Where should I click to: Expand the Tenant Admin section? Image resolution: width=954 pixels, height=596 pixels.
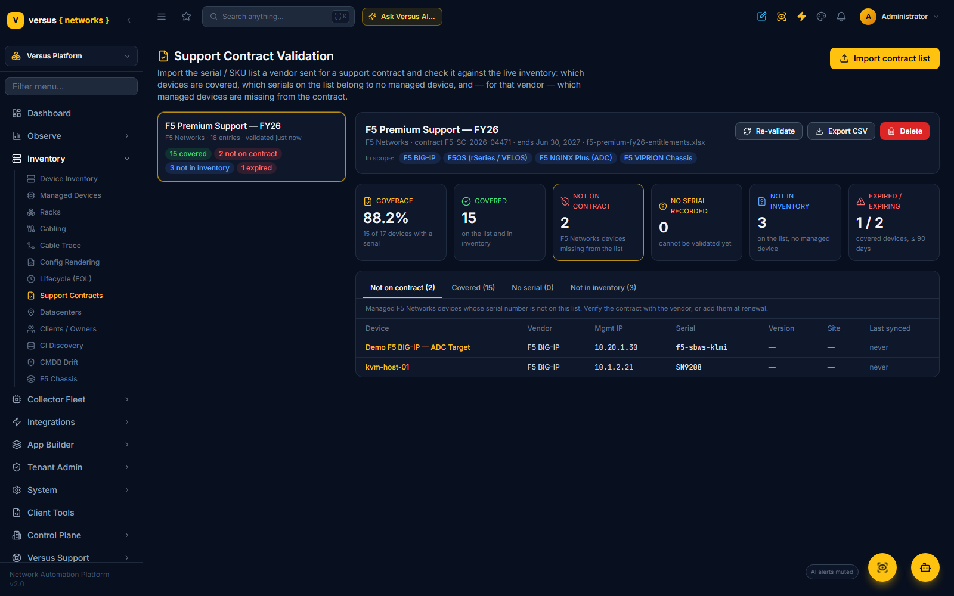tap(71, 467)
